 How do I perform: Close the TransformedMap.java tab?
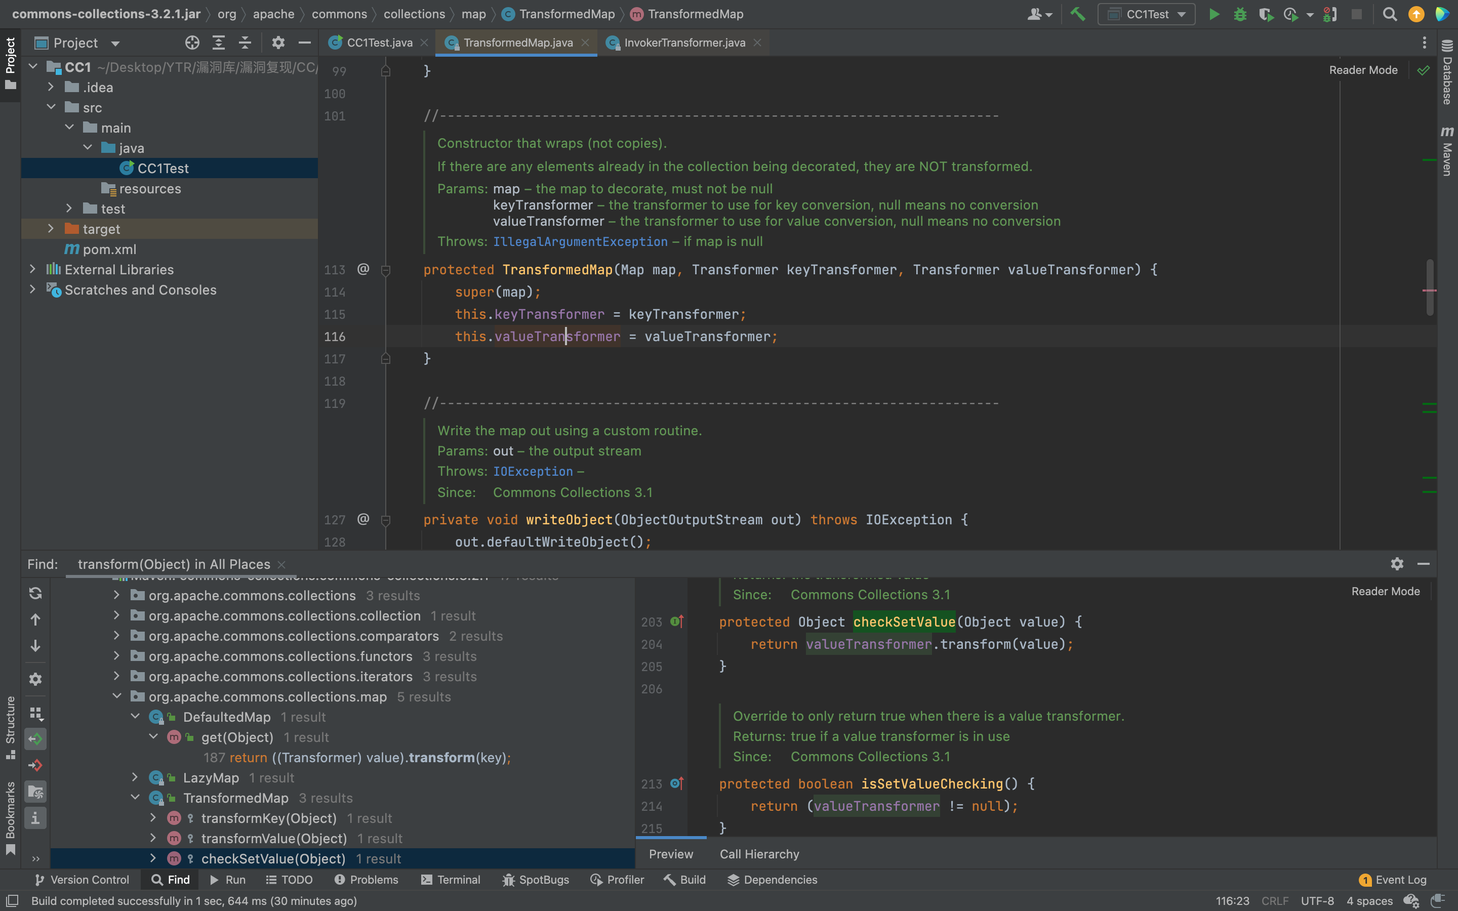[x=584, y=43]
